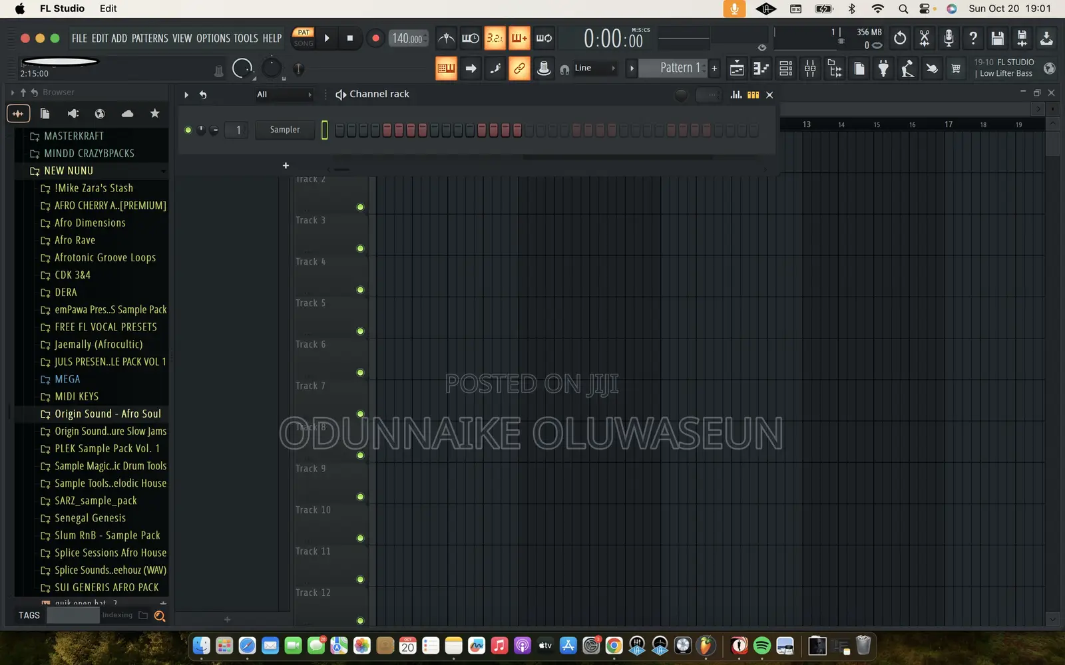Toggle the overdub/blend recording button
The width and height of the screenshot is (1065, 665).
point(519,38)
